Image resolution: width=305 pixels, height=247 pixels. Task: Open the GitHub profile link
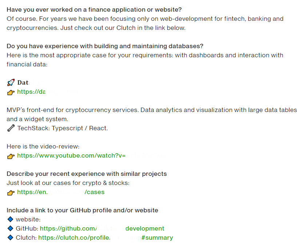102,228
